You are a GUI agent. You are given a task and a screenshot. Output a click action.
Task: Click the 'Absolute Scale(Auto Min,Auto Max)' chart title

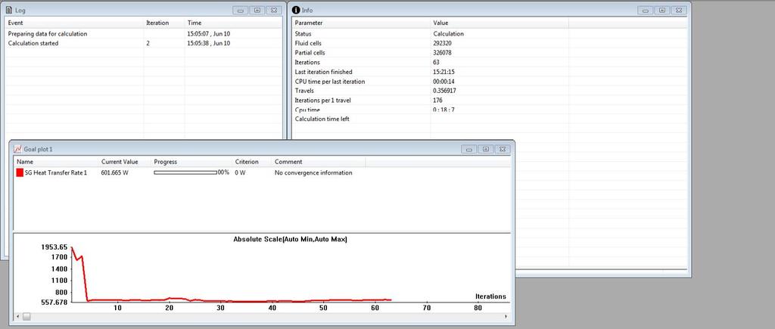pos(290,239)
